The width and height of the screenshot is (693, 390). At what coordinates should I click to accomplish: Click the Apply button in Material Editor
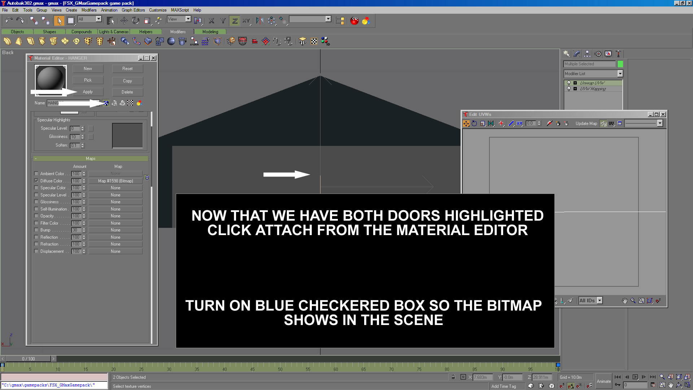click(88, 92)
